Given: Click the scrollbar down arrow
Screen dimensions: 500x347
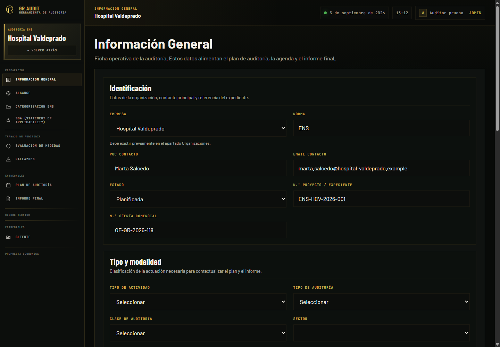Looking at the screenshot, I should pos(497,344).
